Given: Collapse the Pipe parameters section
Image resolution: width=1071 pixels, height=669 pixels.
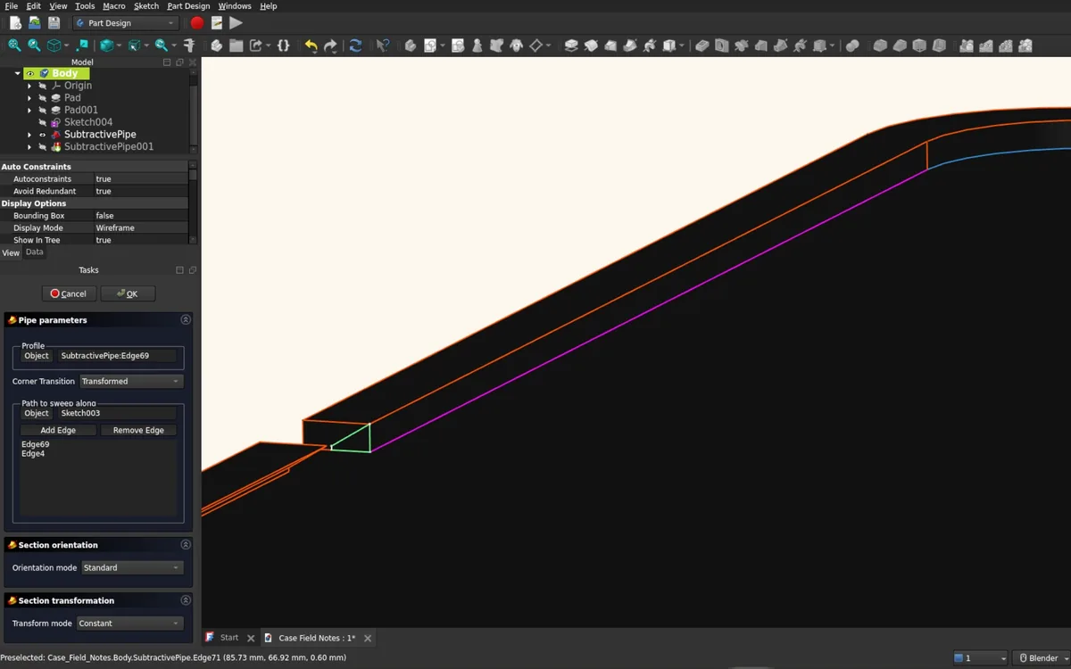Looking at the screenshot, I should [186, 319].
